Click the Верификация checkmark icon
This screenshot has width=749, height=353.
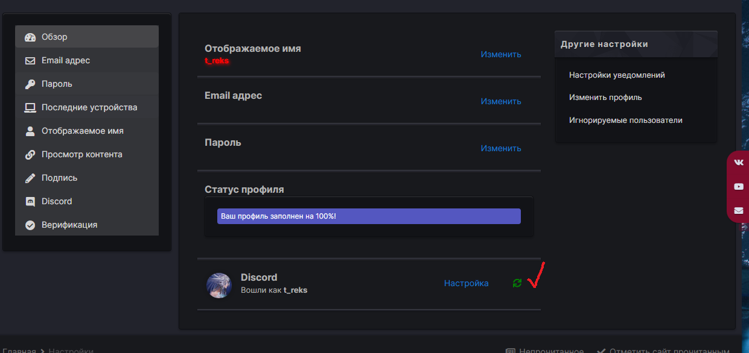(30, 225)
